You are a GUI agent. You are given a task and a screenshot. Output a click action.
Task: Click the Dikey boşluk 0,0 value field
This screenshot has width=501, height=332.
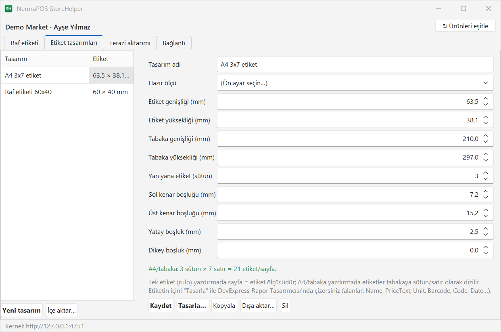tap(355, 250)
